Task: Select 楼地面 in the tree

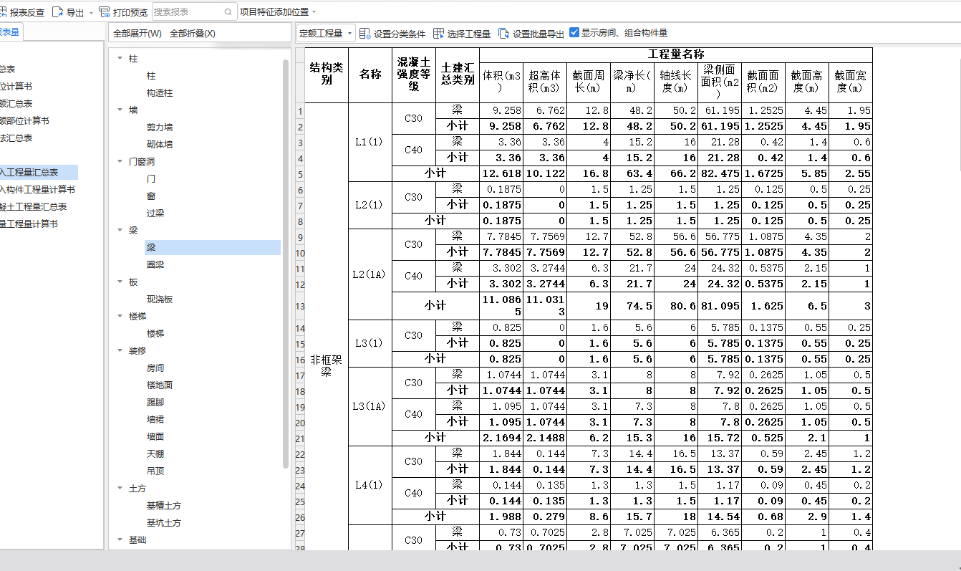Action: (160, 385)
